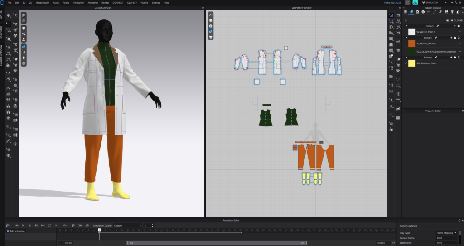Viewport: 464px width, 246px height.
Task: Collapse the Property Editor with header arrow
Action: [404, 111]
